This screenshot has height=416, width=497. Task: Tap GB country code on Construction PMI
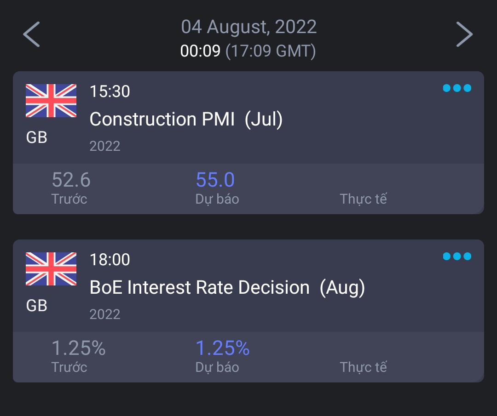tap(37, 137)
